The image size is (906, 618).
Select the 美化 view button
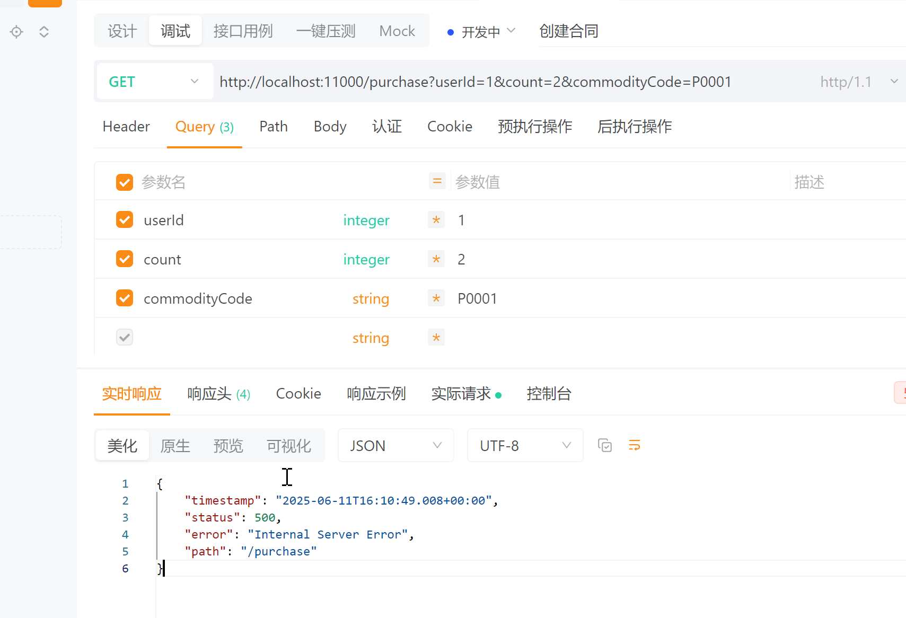pos(122,445)
